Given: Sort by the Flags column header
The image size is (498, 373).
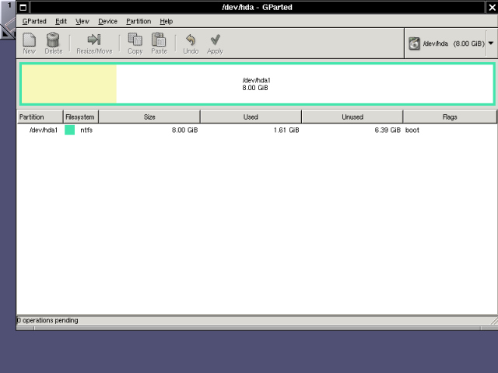Looking at the screenshot, I should 450,117.
